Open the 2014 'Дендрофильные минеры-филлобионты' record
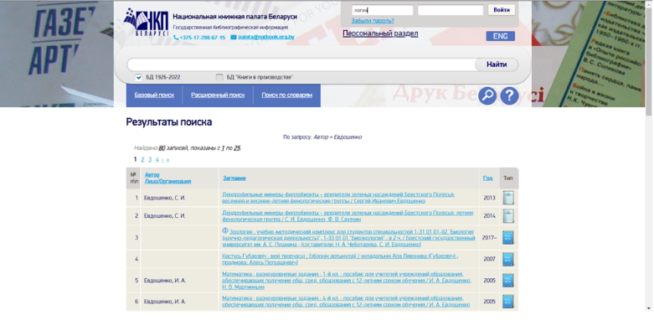The height and width of the screenshot is (320, 654). tap(348, 215)
